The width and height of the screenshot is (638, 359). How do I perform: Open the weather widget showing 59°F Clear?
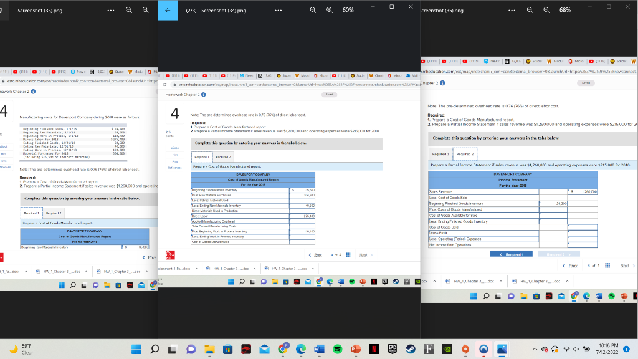point(22,349)
